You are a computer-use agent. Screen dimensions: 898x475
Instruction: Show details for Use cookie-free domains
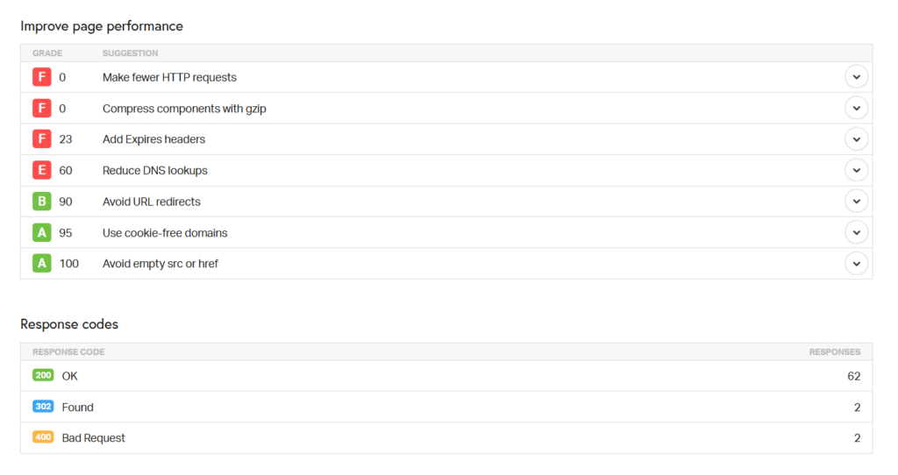[856, 232]
